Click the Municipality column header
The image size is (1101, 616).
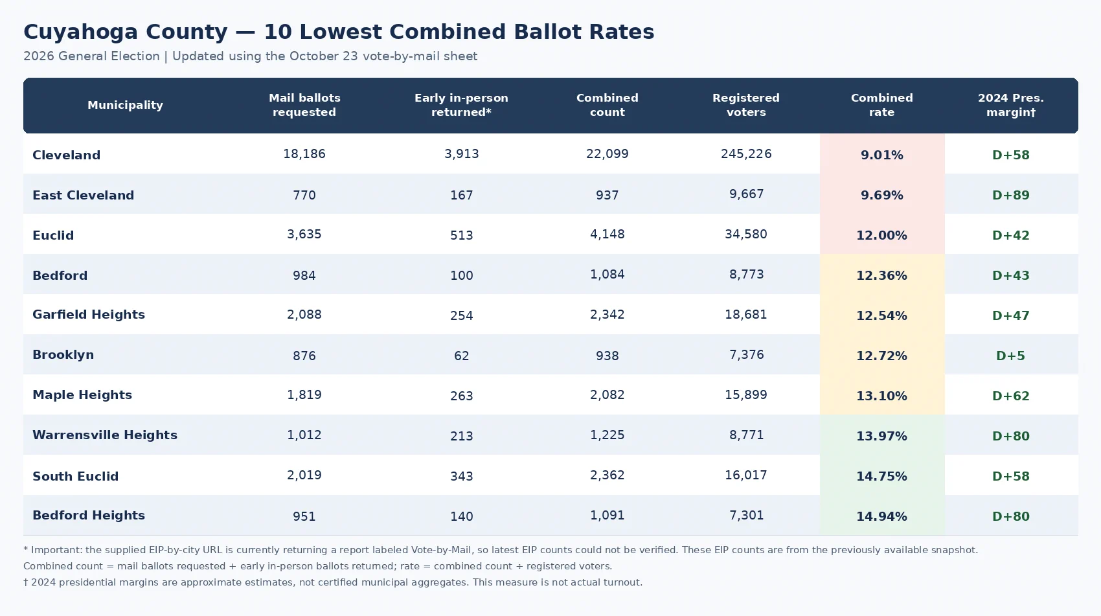click(125, 105)
